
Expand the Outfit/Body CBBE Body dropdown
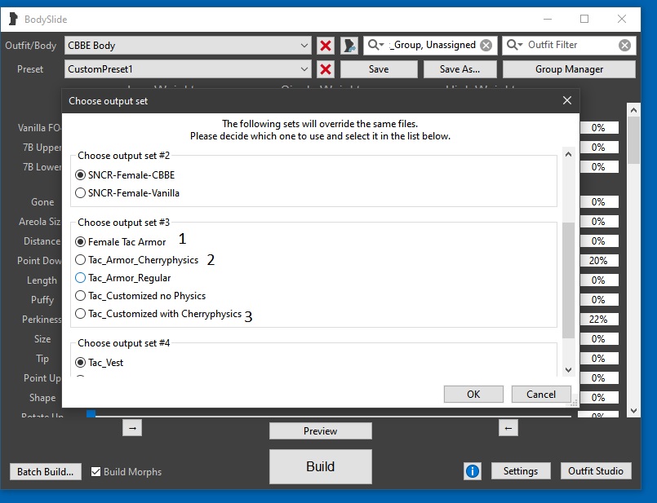pyautogui.click(x=304, y=46)
